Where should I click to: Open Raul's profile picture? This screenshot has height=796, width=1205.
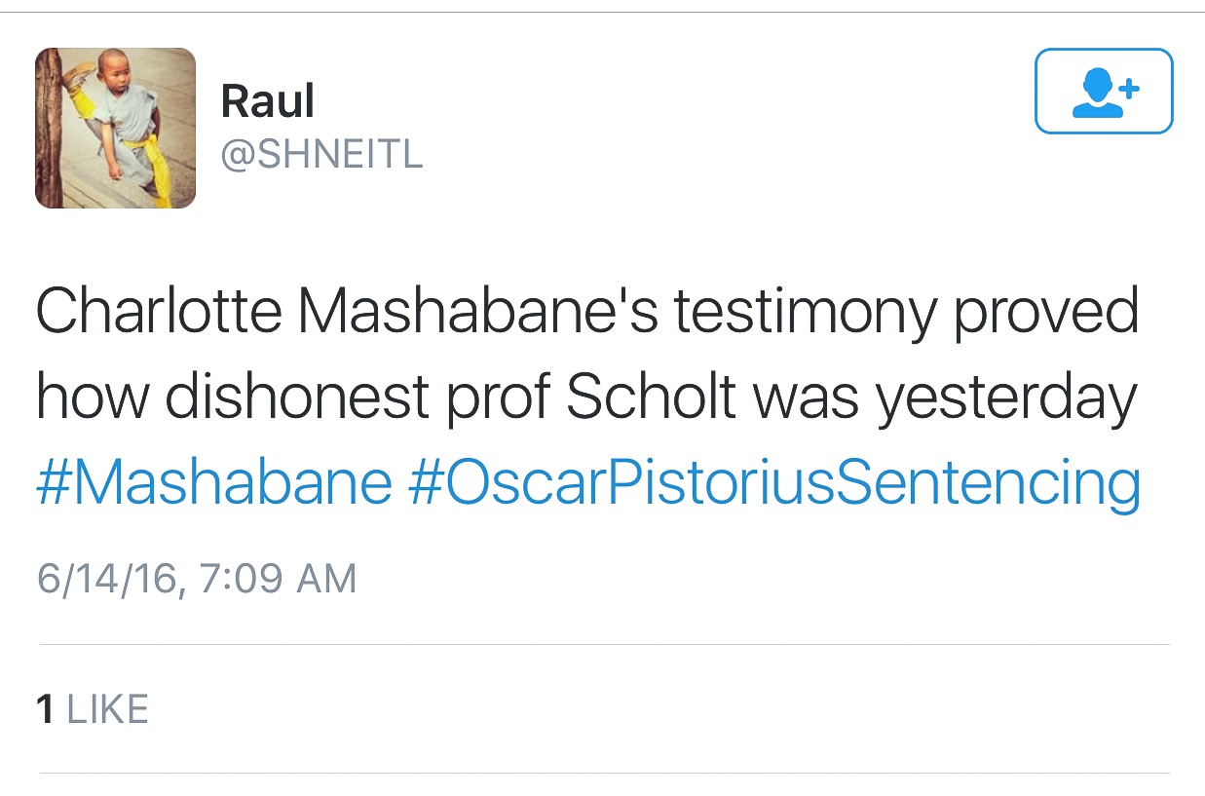point(115,128)
